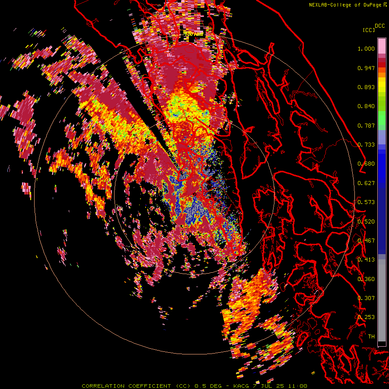Click the CORRELATION COEFFICIENT (CC) caption text
This screenshot has height=389, width=389.
click(x=136, y=386)
